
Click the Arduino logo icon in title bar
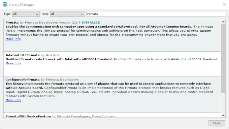click(5, 4)
